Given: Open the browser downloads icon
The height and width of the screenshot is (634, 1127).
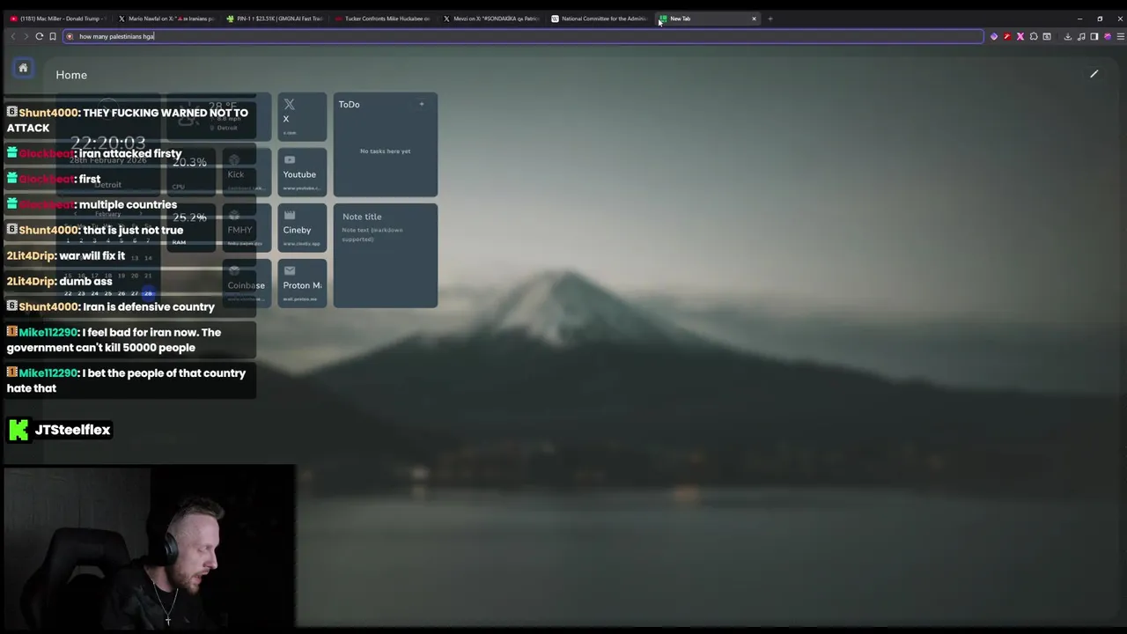Looking at the screenshot, I should click(1067, 36).
